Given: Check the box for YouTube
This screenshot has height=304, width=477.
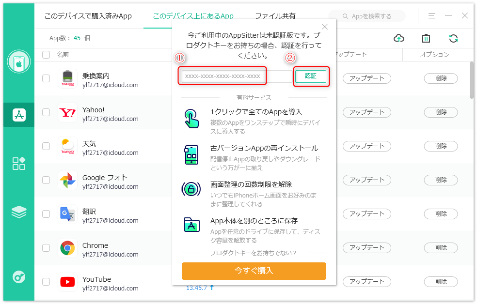Looking at the screenshot, I should pos(46,282).
